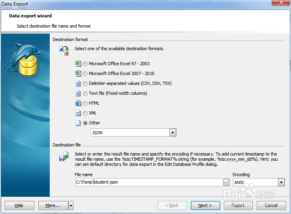
Task: Click the Help button
Action: [19, 205]
